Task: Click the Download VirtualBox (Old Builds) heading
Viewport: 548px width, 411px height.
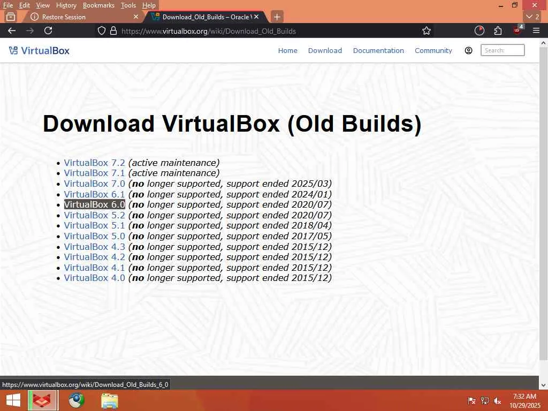Action: (232, 124)
